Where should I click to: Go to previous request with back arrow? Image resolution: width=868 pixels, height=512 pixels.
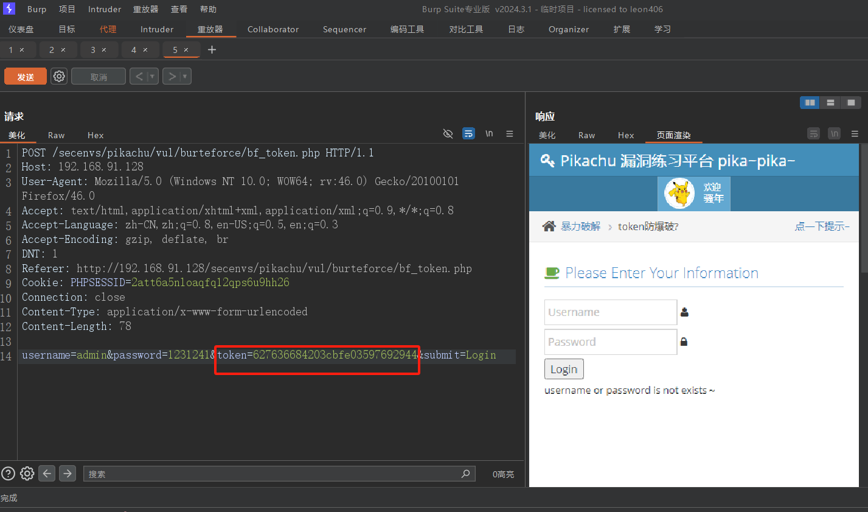pos(139,76)
